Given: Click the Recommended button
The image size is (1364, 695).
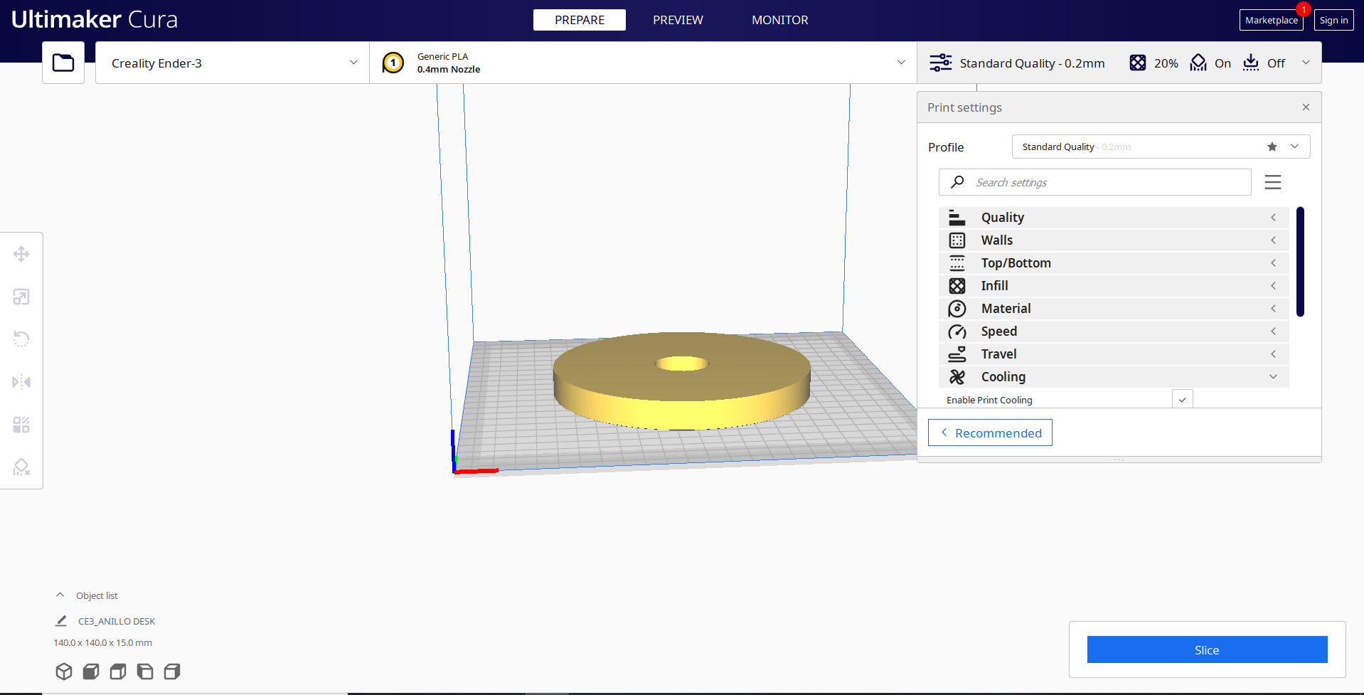Looking at the screenshot, I should click(990, 433).
